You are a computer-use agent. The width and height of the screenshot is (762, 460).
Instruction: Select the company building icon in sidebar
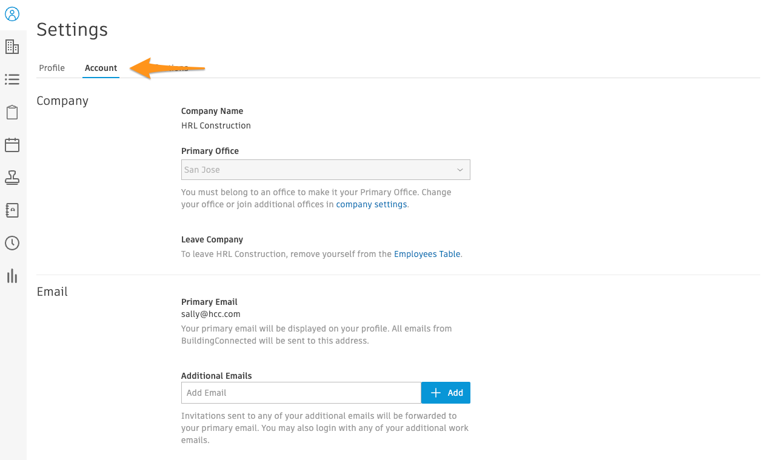pyautogui.click(x=13, y=46)
